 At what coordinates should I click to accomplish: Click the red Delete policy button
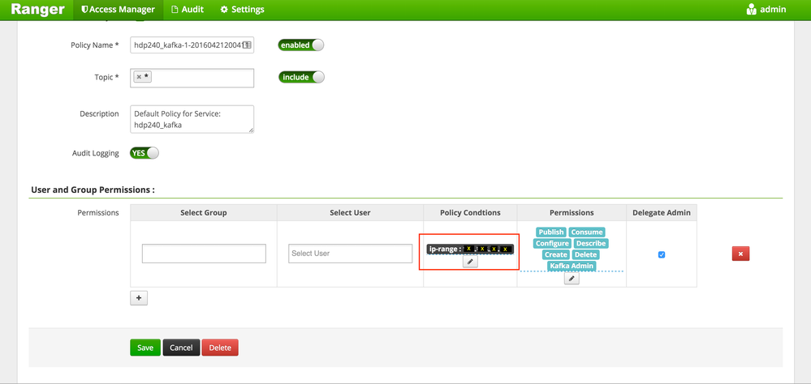coord(220,348)
